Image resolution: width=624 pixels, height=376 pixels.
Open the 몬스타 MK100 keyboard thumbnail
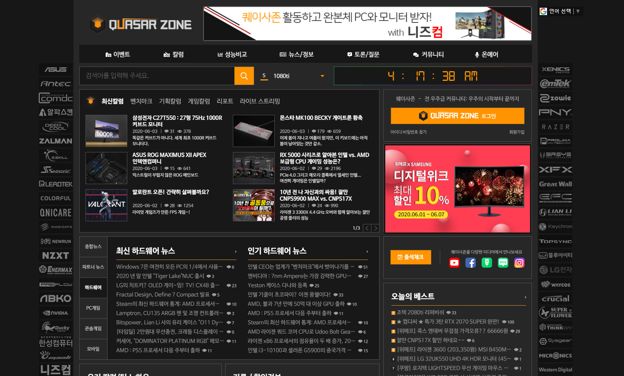coord(254,131)
